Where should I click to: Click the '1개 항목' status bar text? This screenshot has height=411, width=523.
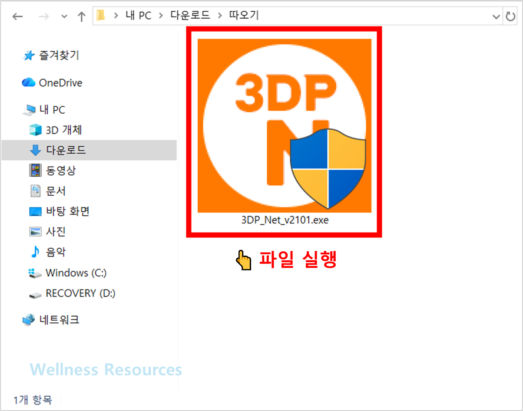(32, 400)
